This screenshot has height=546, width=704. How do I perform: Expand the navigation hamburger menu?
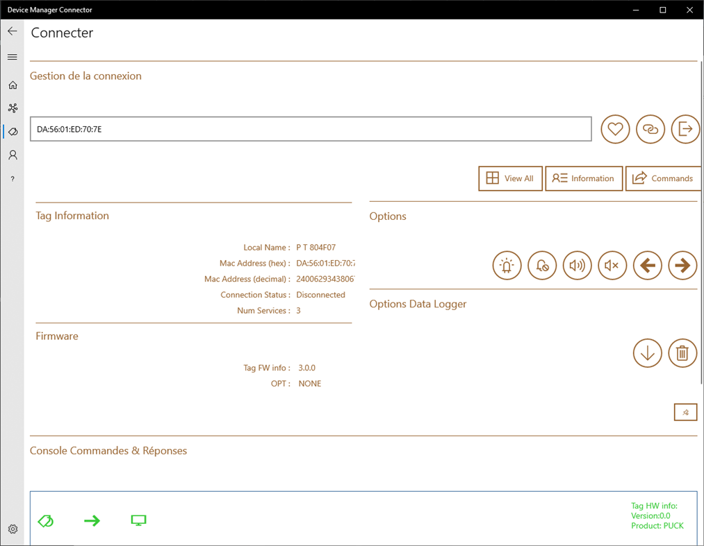tap(12, 57)
